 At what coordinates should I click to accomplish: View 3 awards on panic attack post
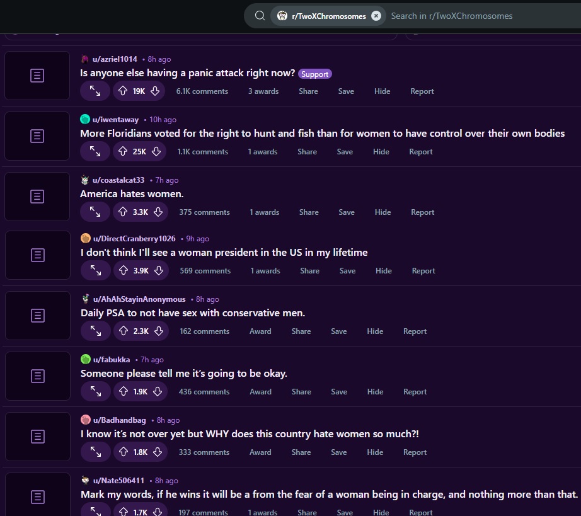tap(263, 91)
